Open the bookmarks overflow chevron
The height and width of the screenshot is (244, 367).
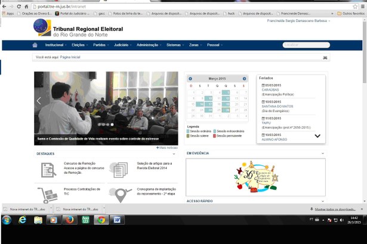pos(332,14)
